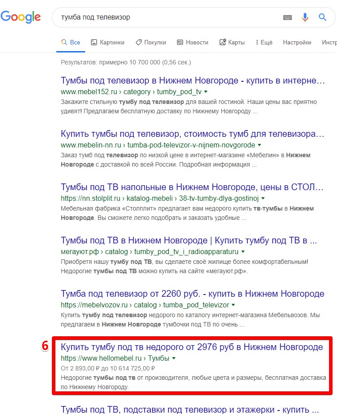337x414 pixels.
Task: Go to the Карты maps tab
Action: pyautogui.click(x=232, y=42)
